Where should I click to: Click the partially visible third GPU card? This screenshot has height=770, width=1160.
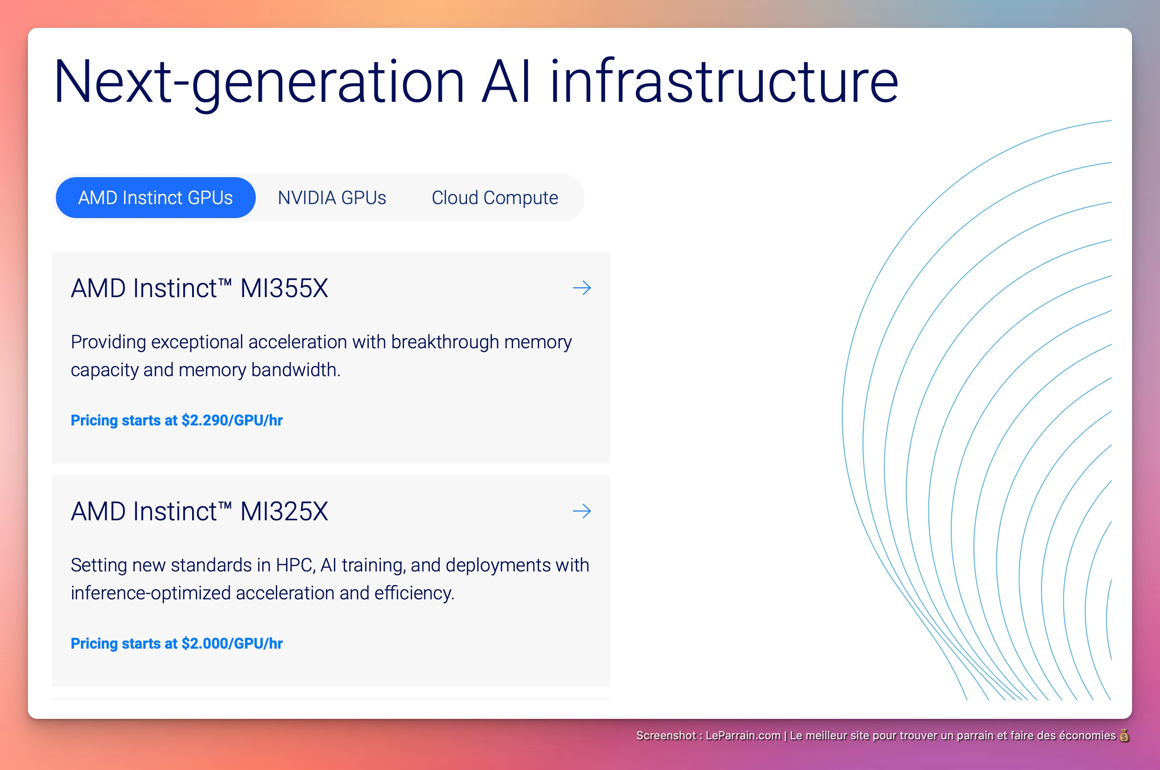tap(331, 699)
